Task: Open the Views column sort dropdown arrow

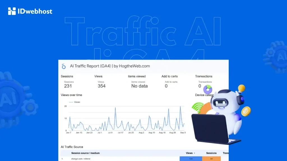Action: click(195, 153)
